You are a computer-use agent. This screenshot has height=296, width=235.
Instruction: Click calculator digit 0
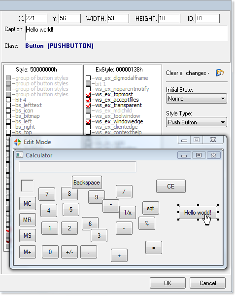pos(50,252)
